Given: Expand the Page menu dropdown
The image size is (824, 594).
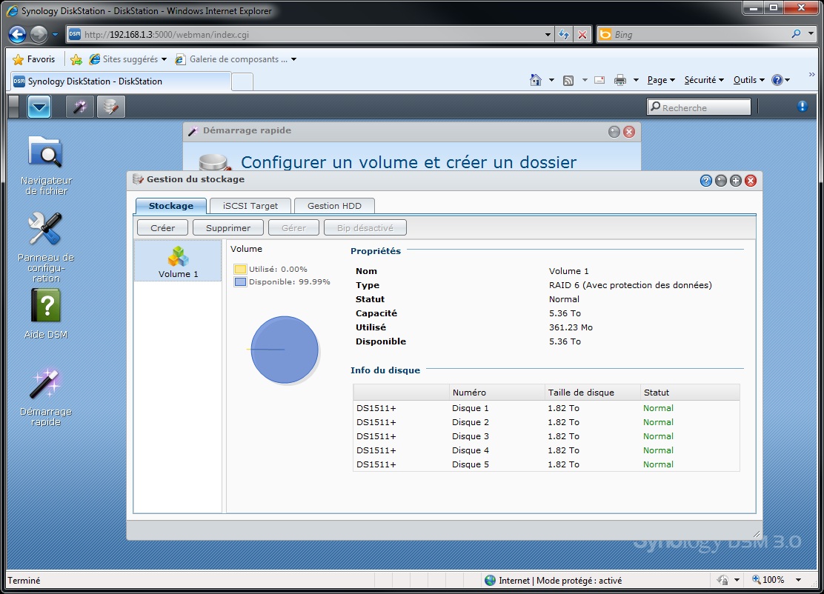Looking at the screenshot, I should (x=660, y=80).
